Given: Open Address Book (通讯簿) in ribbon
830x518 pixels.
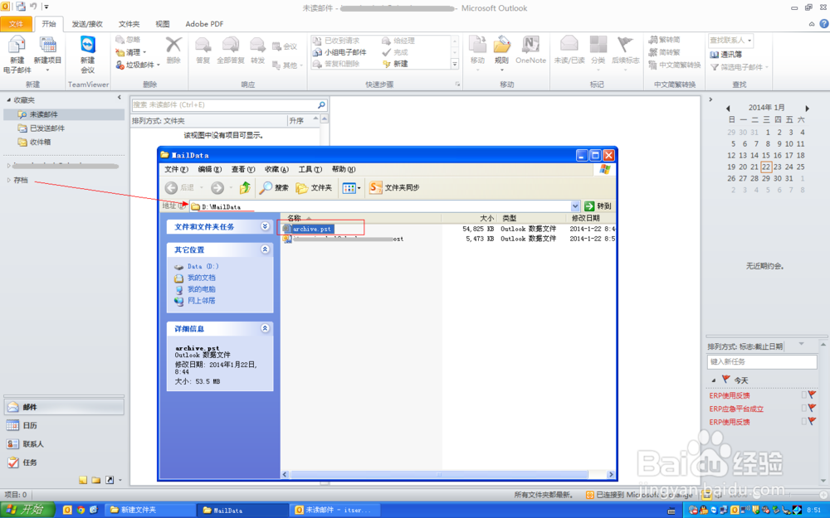Looking at the screenshot, I should (x=725, y=54).
